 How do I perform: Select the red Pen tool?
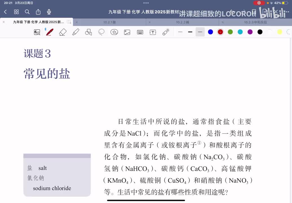coord(50,32)
